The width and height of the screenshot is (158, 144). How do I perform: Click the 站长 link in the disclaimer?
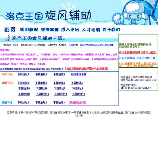121,113
